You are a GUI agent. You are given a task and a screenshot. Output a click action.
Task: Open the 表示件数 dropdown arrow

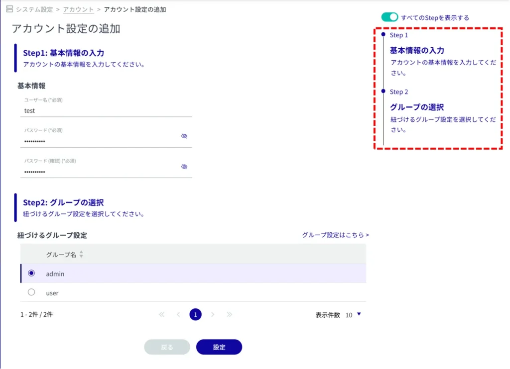point(358,314)
